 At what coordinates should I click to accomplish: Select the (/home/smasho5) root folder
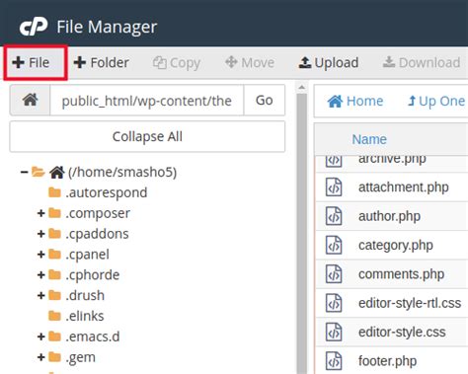click(122, 172)
